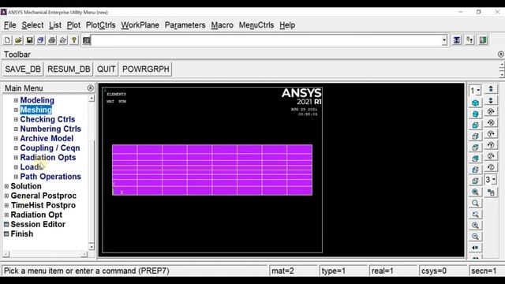The height and width of the screenshot is (284, 505).
Task: Select Coupling / Ceqn in Main Menu
Action: 50,148
